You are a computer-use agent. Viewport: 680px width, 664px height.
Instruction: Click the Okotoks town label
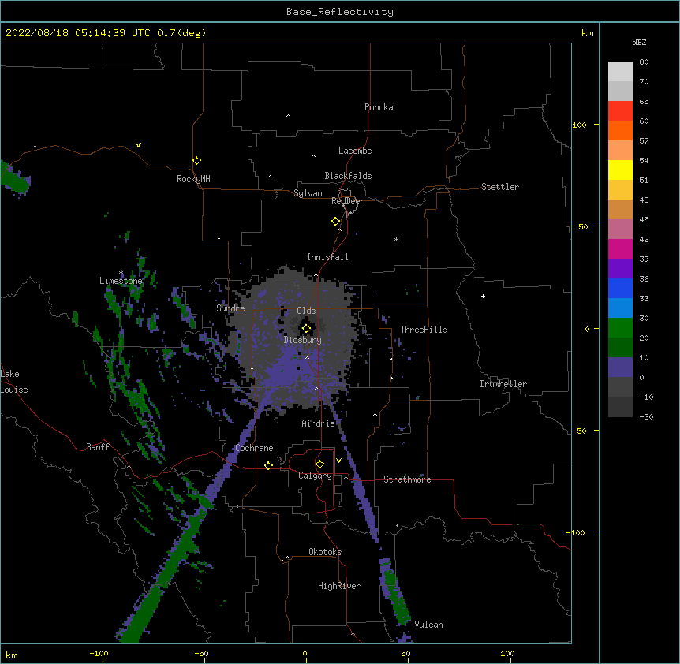click(x=325, y=552)
